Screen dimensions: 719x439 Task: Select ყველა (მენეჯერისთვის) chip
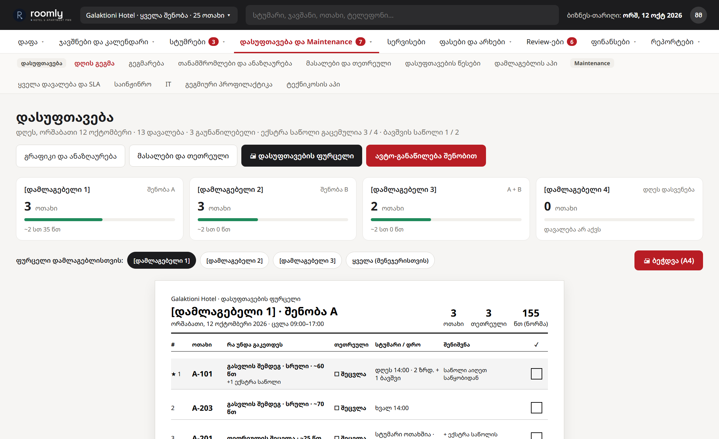(x=390, y=260)
